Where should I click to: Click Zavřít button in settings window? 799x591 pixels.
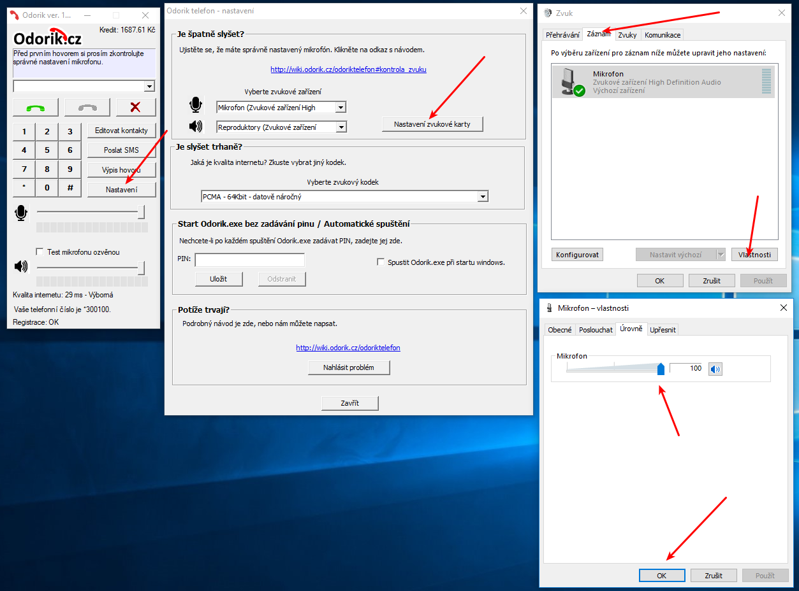point(349,403)
